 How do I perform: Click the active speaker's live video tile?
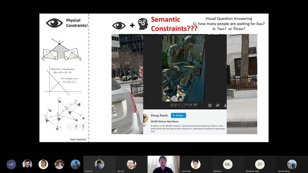[x=163, y=164]
